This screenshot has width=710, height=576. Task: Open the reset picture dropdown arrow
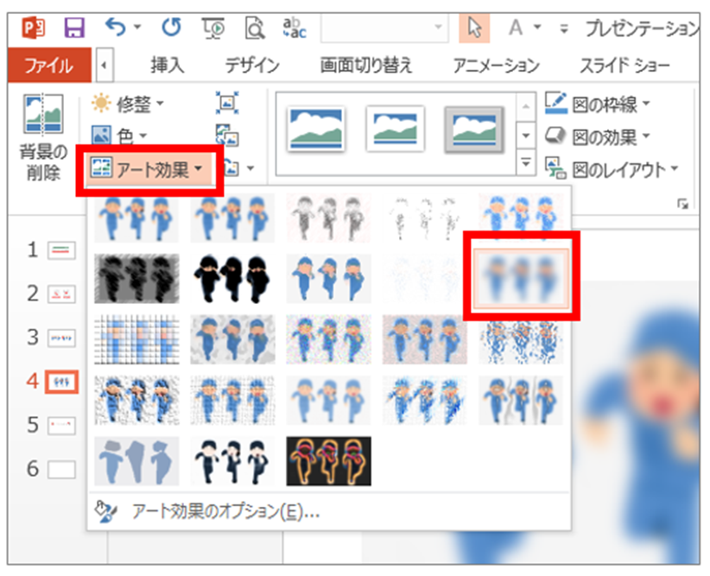250,168
